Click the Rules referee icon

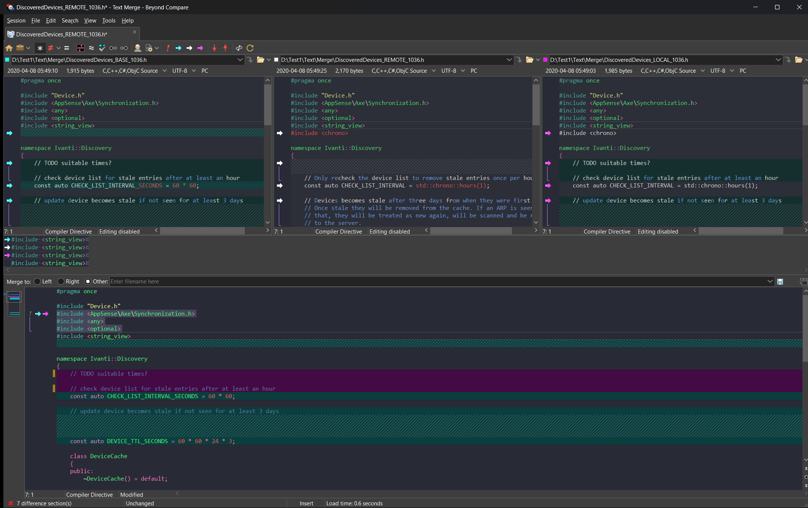point(138,48)
